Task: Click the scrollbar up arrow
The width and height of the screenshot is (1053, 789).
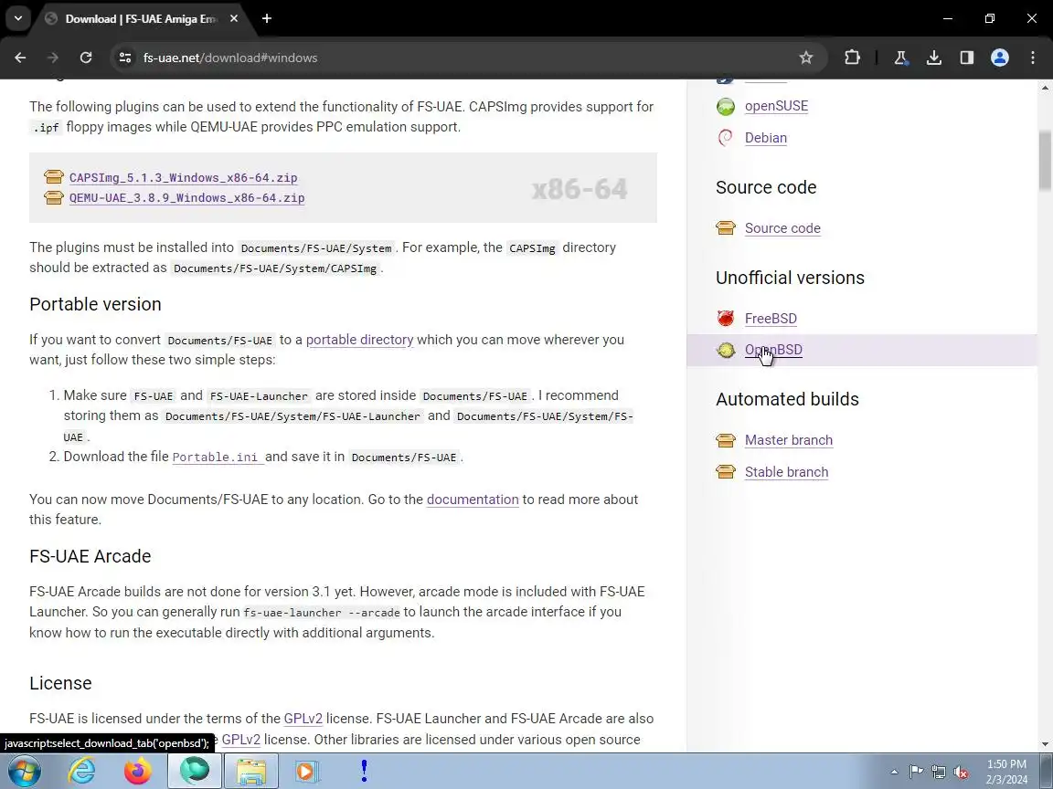Action: 1045,88
